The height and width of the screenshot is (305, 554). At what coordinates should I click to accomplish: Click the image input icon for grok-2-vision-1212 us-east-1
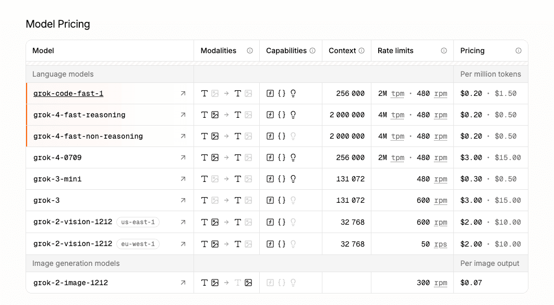coord(214,222)
